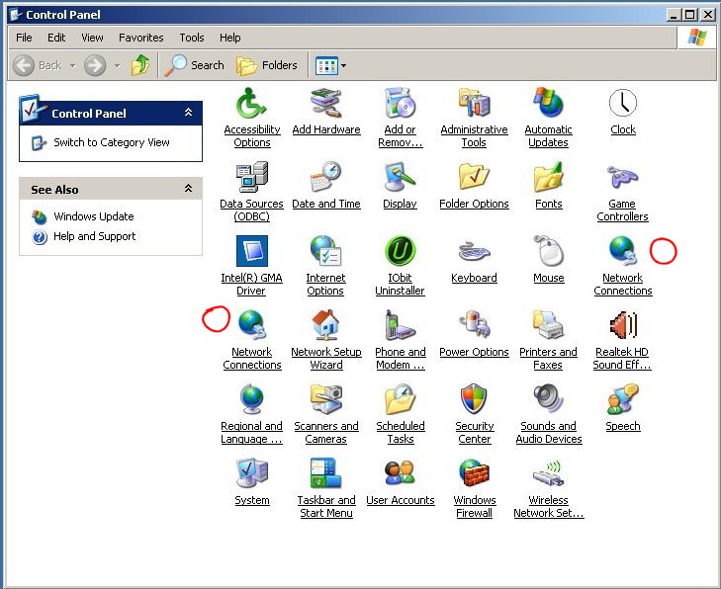Open Windows Update link

pos(93,216)
